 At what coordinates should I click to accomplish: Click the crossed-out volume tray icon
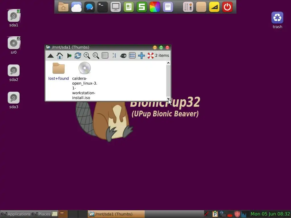click(206, 214)
